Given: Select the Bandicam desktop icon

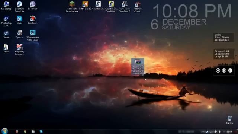Looking at the screenshot, I should tap(32, 20).
